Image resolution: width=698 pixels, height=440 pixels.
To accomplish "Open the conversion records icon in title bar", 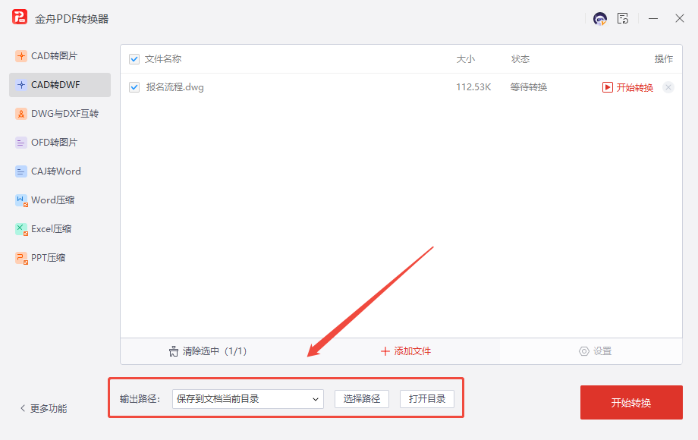I will [x=623, y=18].
